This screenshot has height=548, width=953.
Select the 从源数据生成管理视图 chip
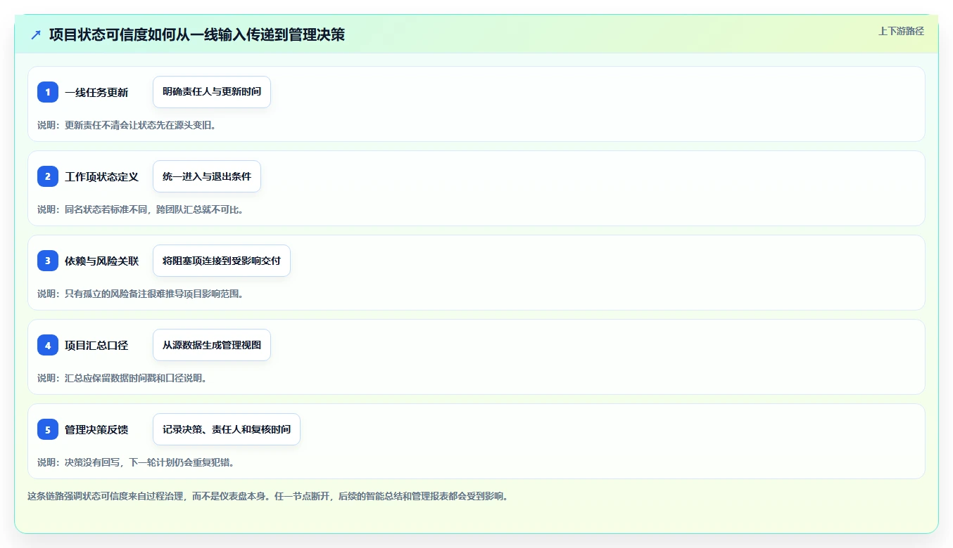(212, 345)
